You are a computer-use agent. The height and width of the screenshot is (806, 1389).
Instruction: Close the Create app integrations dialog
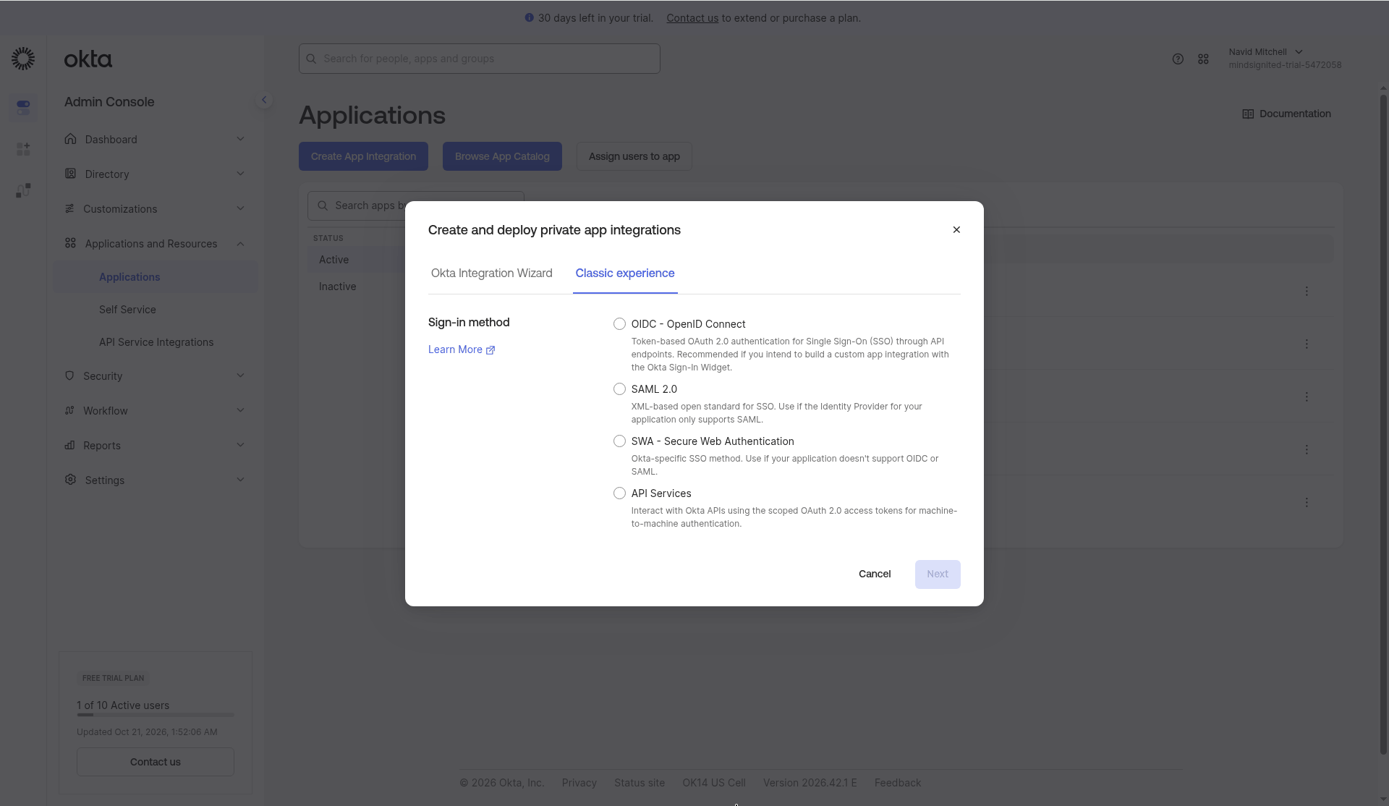956,229
